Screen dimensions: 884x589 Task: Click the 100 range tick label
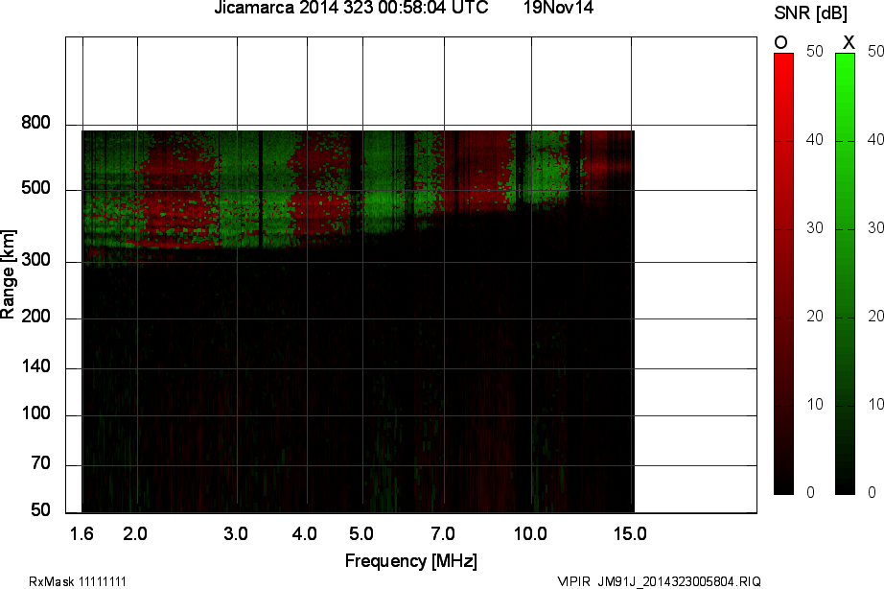click(x=35, y=413)
